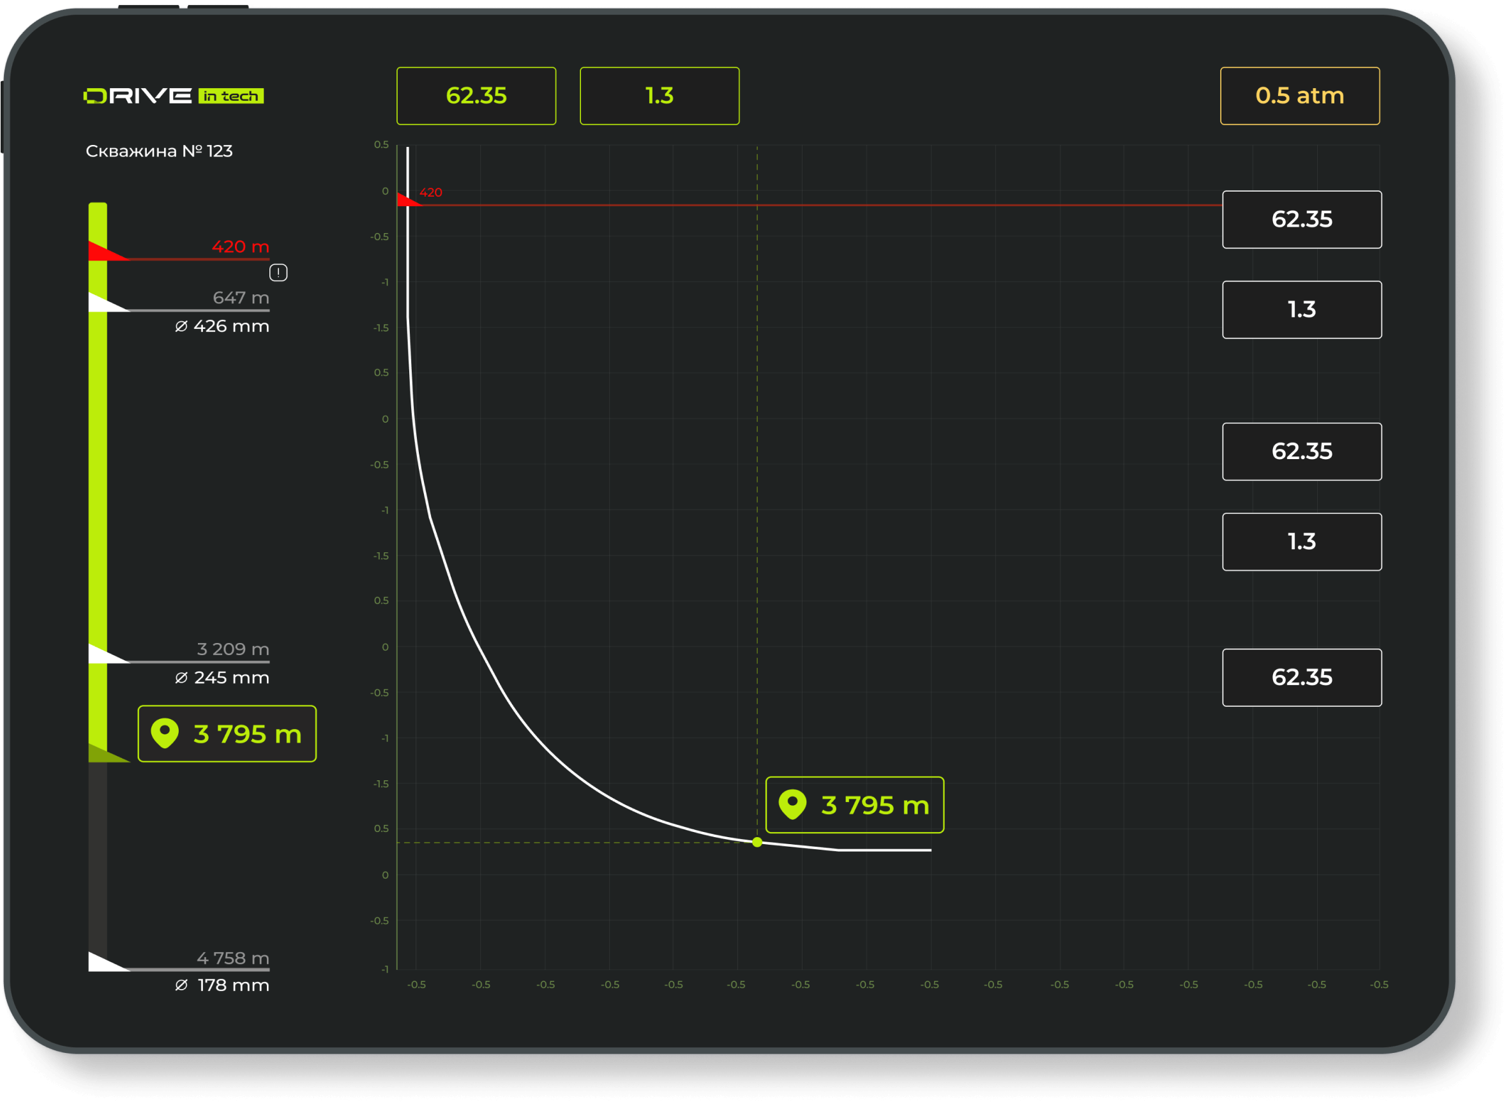Click the warning exclamation icon near 420 m
This screenshot has height=1104, width=1508.
click(x=278, y=273)
